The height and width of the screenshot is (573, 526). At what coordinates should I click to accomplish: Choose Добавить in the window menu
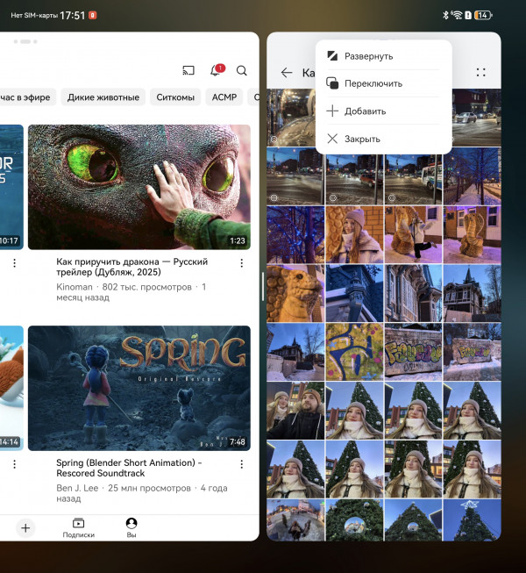(x=383, y=111)
